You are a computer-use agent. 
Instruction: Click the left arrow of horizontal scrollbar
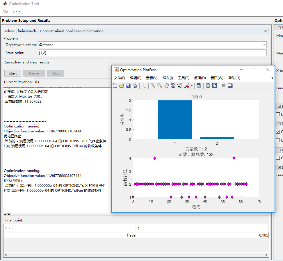click(6, 255)
